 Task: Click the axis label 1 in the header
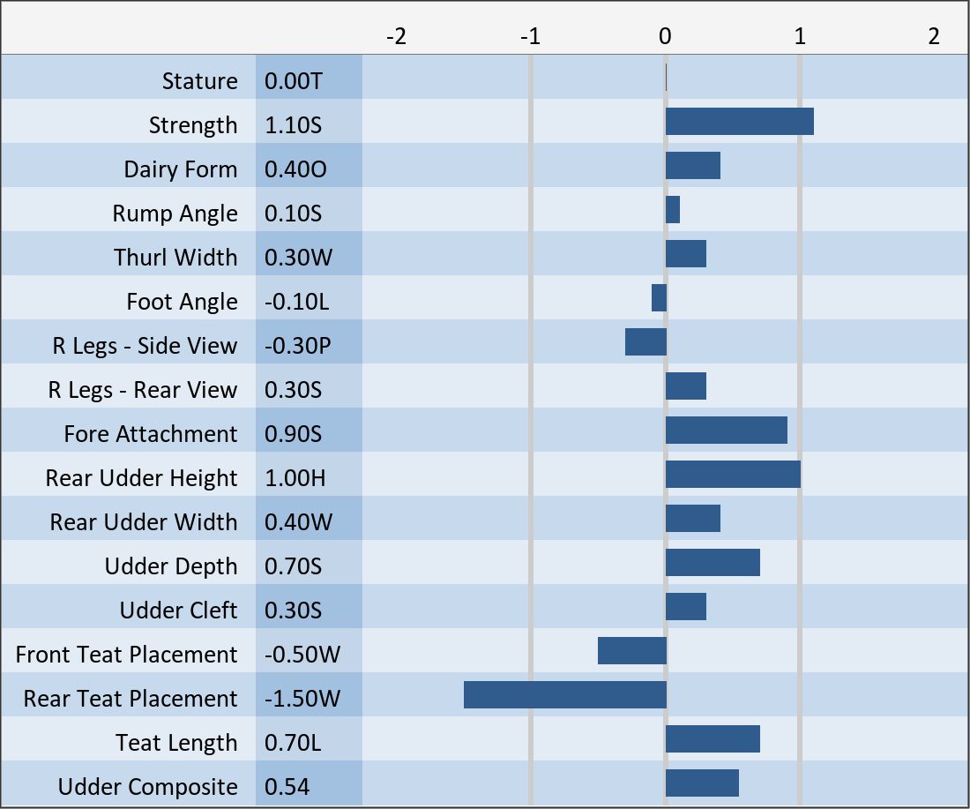799,37
